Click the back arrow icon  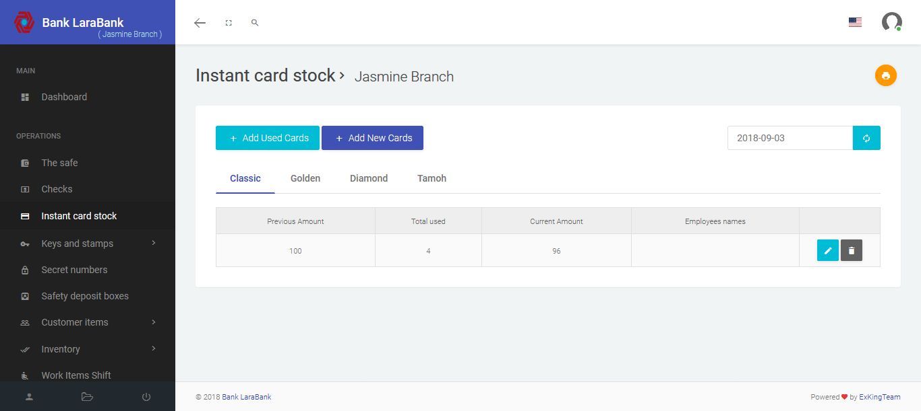pos(200,23)
